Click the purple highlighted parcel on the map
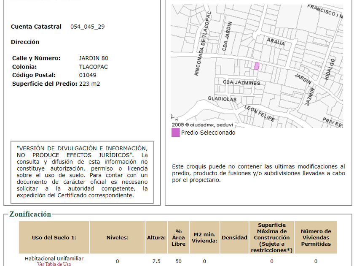Screen dimensions: 354x266 point(256,66)
